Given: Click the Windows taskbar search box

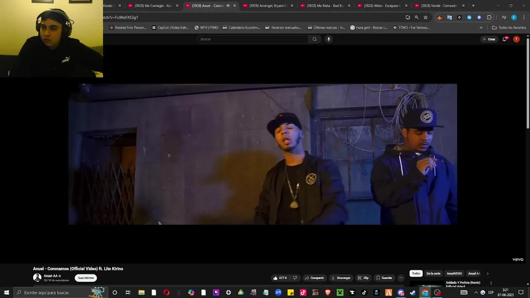Looking at the screenshot, I should point(61,293).
